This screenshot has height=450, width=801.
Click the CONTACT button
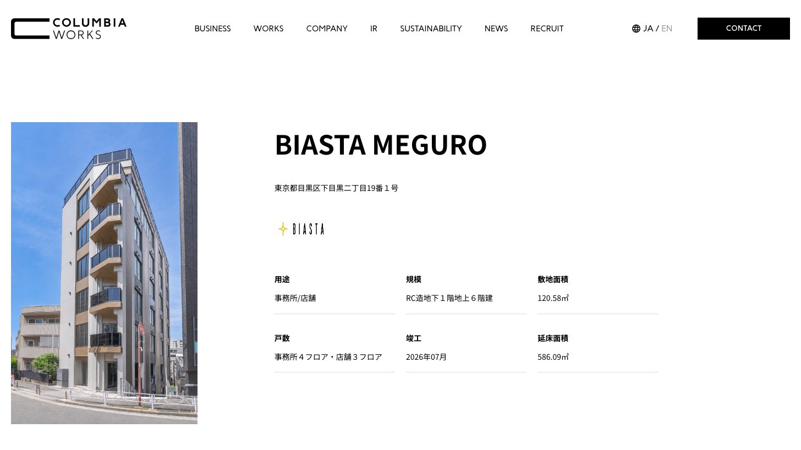[x=744, y=29]
